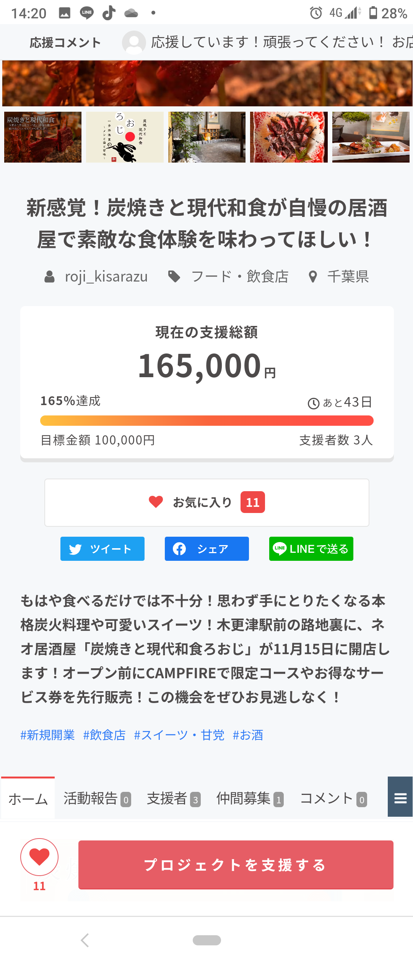Viewport: 413px width, 964px height.
Task: Share via the Facebook シェア button
Action: coord(206,549)
